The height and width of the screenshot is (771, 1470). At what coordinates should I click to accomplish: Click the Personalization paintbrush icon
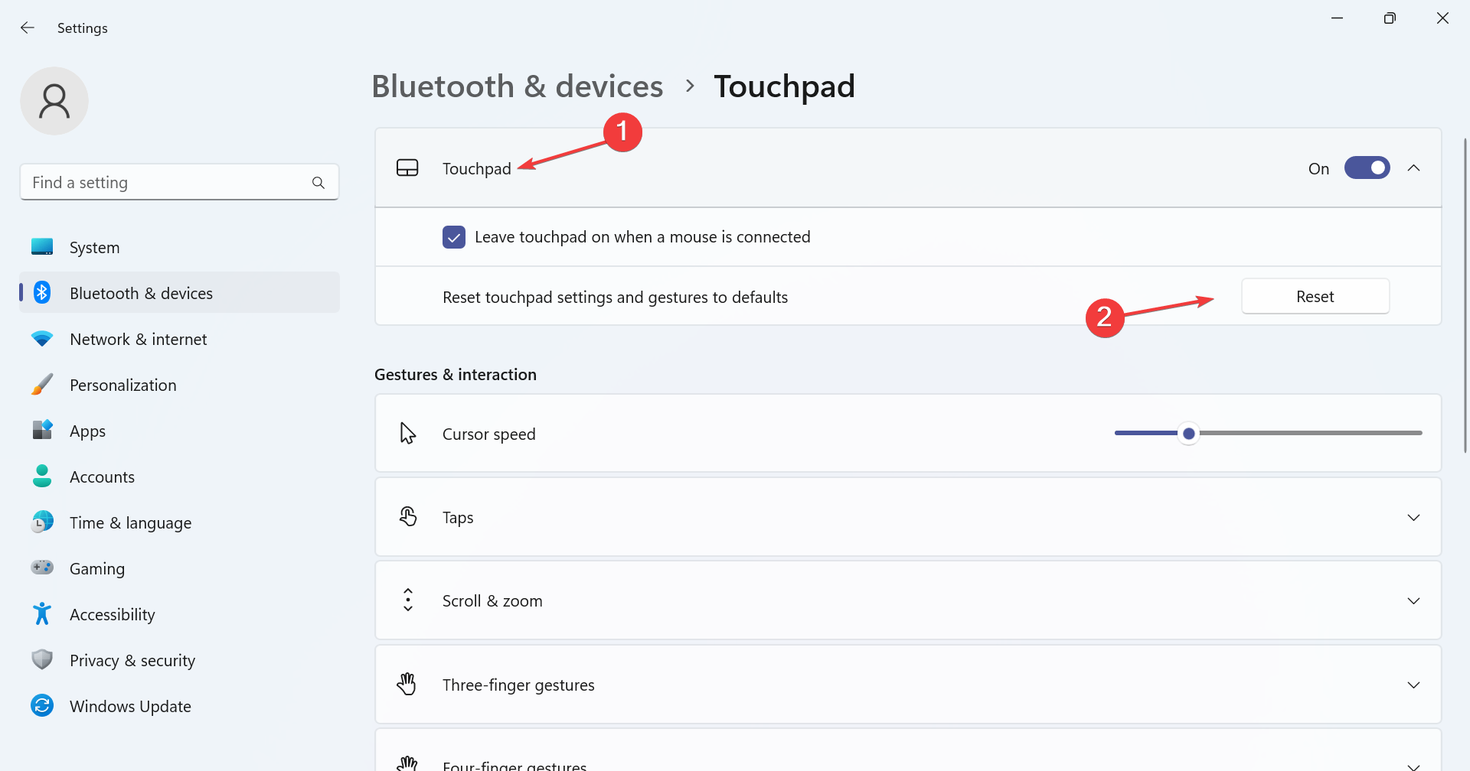pyautogui.click(x=42, y=384)
